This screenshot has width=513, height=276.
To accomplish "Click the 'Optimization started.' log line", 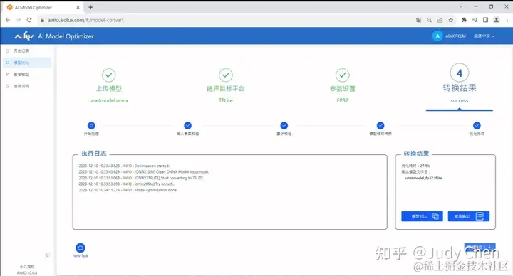I will [x=152, y=166].
